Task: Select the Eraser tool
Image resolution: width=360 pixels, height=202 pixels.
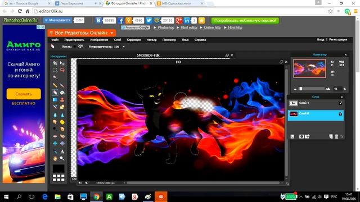Action: pos(55,93)
